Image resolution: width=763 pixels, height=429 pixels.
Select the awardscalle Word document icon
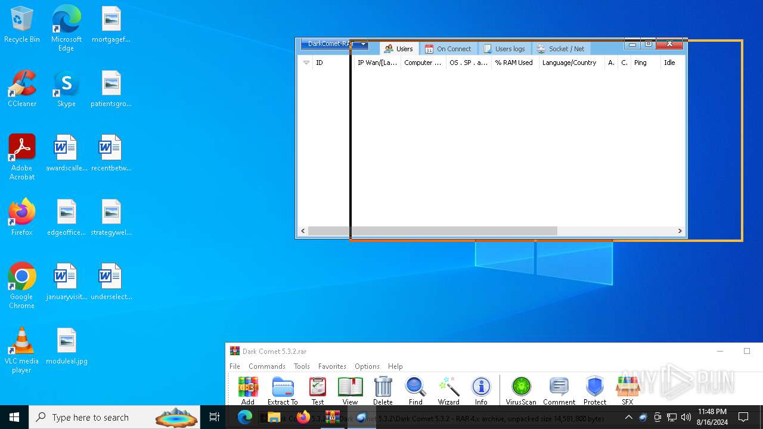pyautogui.click(x=66, y=153)
